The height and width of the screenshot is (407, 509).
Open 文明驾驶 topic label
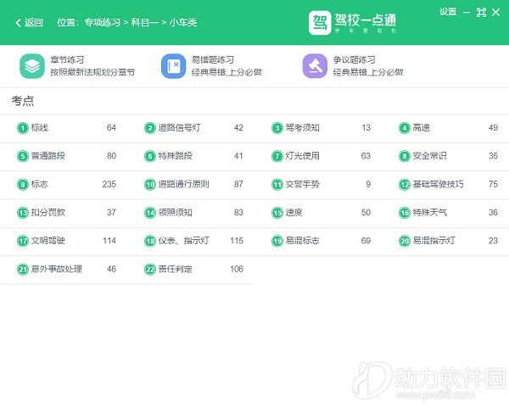[x=48, y=241]
